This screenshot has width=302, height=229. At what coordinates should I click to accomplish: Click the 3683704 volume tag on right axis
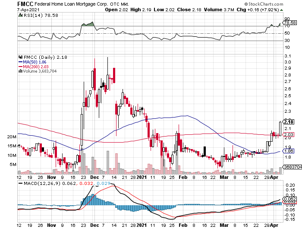293,167
